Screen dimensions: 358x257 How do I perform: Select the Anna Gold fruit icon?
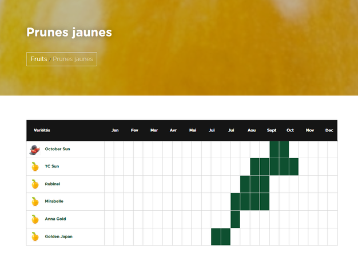coord(35,219)
